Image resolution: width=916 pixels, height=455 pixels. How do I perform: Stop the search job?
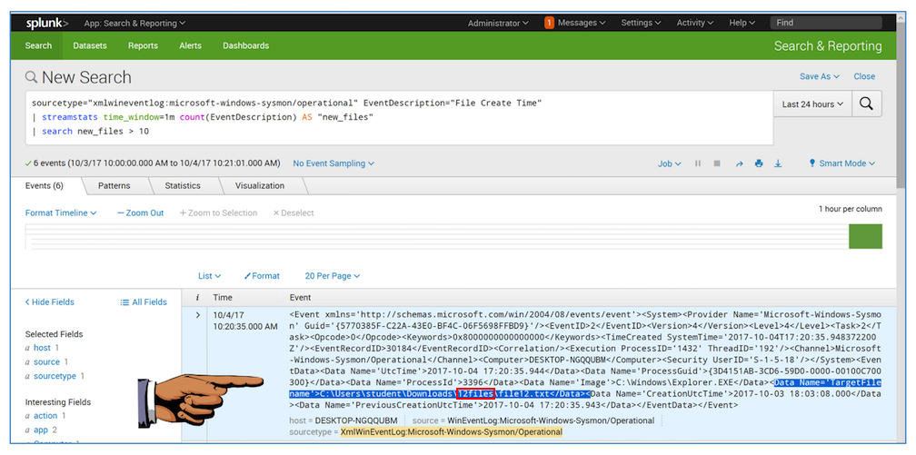717,163
